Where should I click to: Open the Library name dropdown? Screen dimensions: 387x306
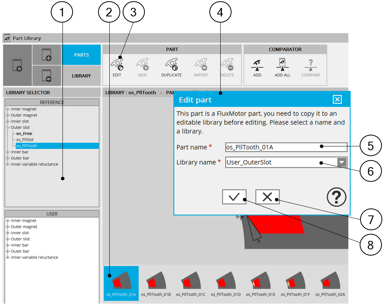342,162
